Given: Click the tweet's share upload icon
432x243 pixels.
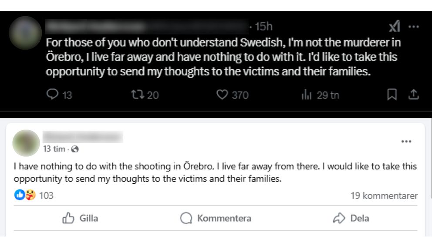Looking at the screenshot, I should (x=414, y=94).
